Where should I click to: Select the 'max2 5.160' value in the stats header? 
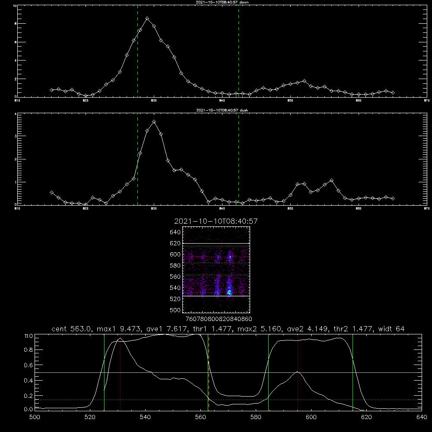coord(259,329)
